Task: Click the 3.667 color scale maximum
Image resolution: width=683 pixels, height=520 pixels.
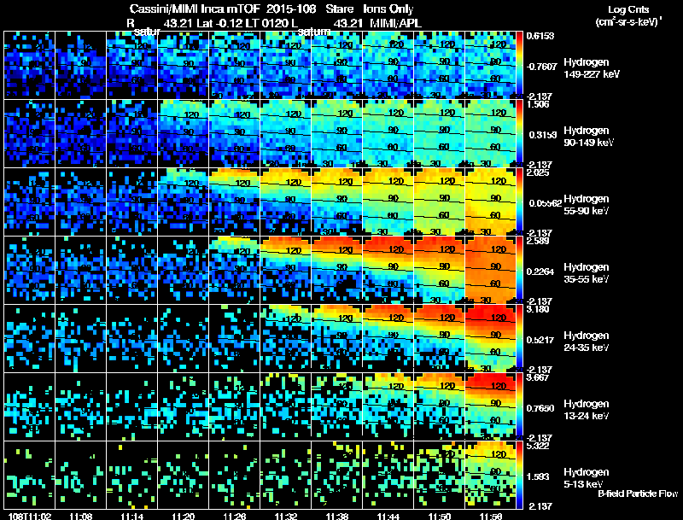Action: [538, 377]
